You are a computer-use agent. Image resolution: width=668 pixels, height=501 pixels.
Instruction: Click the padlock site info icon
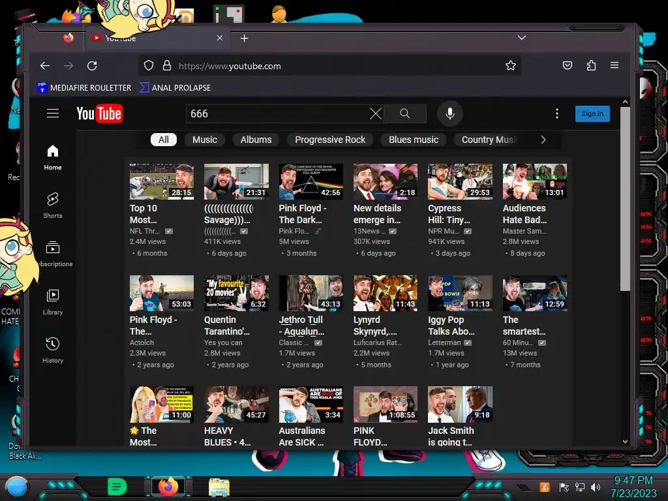(x=166, y=66)
